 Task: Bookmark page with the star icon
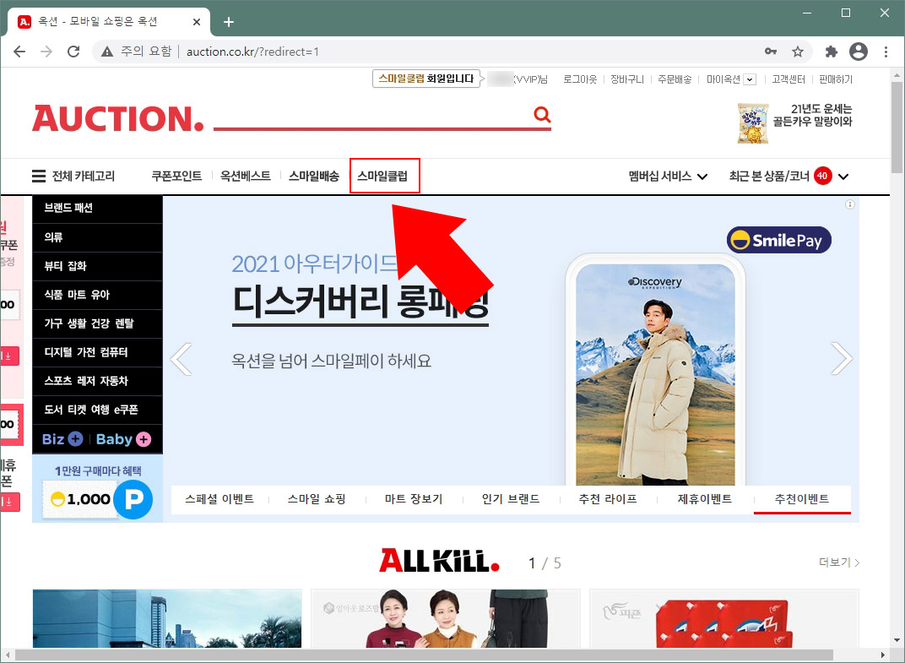tap(798, 52)
